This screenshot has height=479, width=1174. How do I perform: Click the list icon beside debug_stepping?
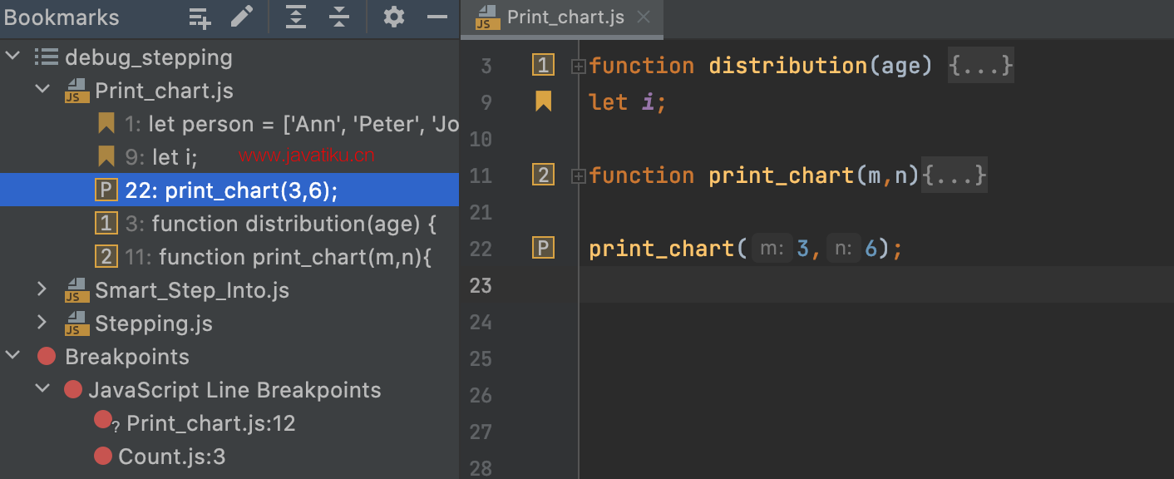click(46, 57)
